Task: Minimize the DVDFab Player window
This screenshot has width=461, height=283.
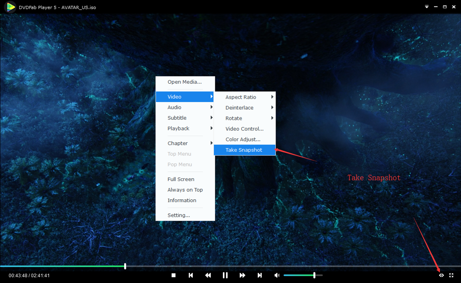Action: point(436,7)
